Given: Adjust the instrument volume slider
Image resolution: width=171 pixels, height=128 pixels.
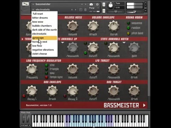Looking at the screenshot, I should [135, 12].
